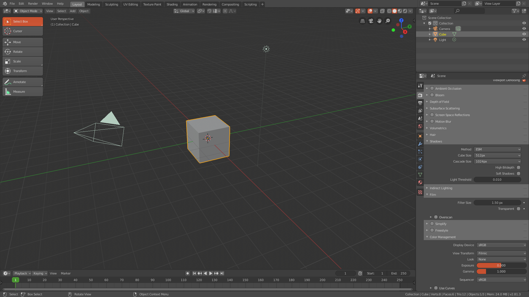Open the Measure tool
Viewport: 529px width, 297px height.
pos(22,91)
